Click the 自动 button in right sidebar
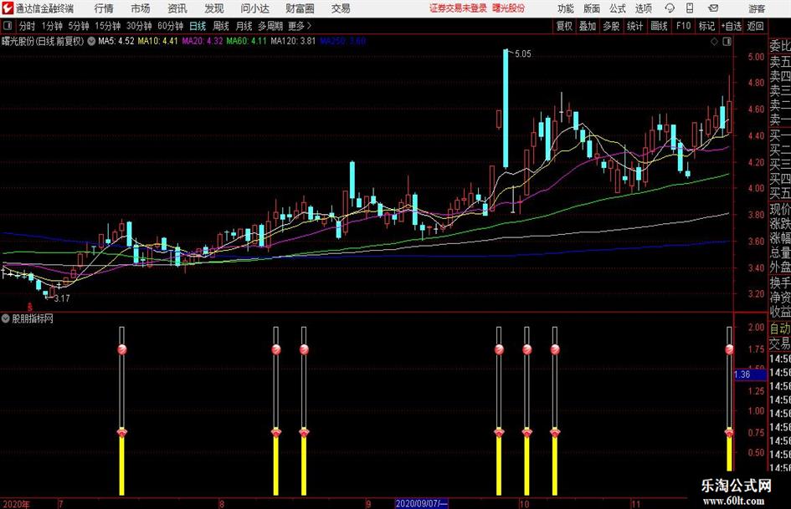Image resolution: width=791 pixels, height=509 pixels. point(780,328)
